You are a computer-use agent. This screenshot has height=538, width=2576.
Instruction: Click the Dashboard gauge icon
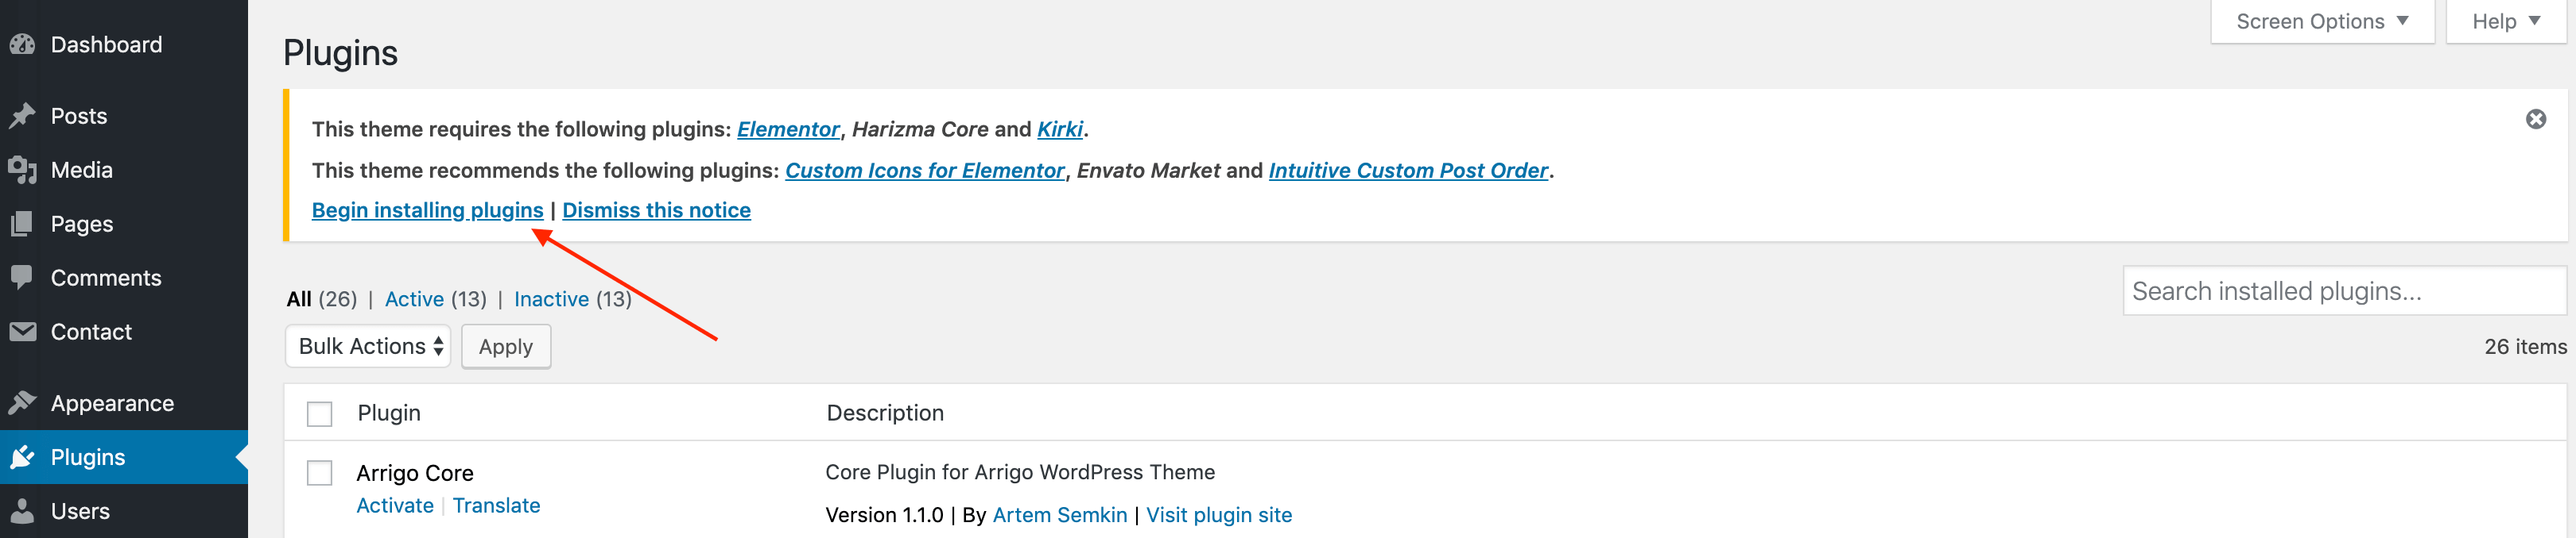pos(22,45)
